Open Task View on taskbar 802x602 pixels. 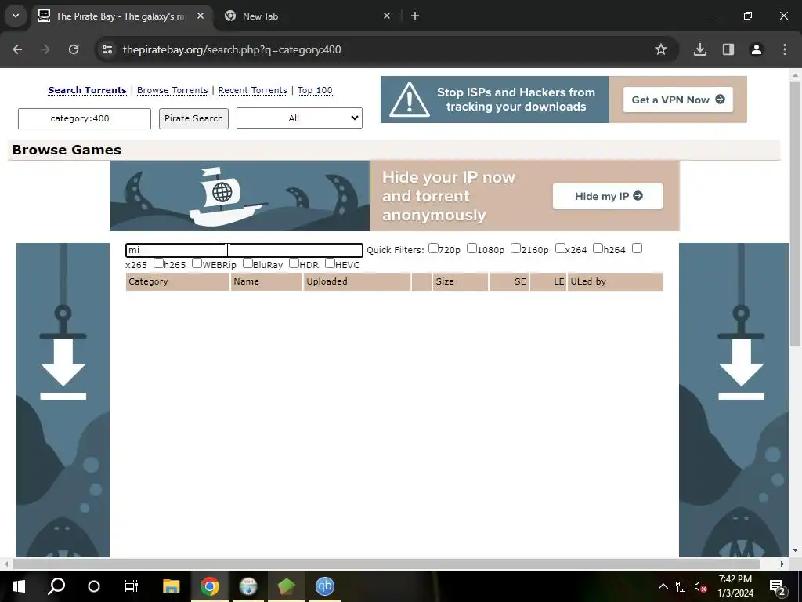point(132,586)
